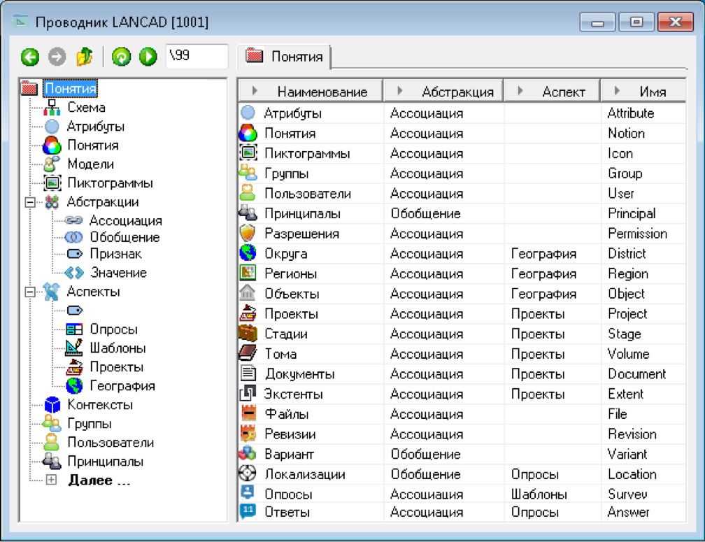Screen dimensions: 705x542
Task: Select the Понятия root node in tree
Action: point(70,88)
